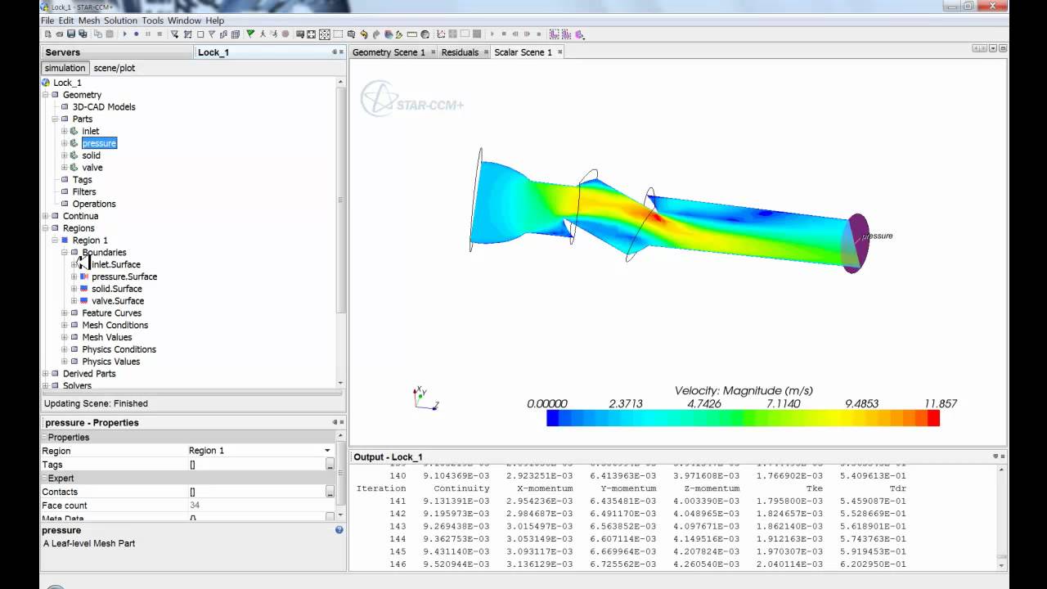Viewport: 1047px width, 589px height.
Task: Expand the Physics Conditions node
Action: (x=65, y=349)
